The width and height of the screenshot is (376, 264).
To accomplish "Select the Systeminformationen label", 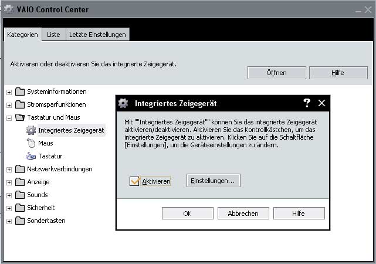I will coord(57,92).
